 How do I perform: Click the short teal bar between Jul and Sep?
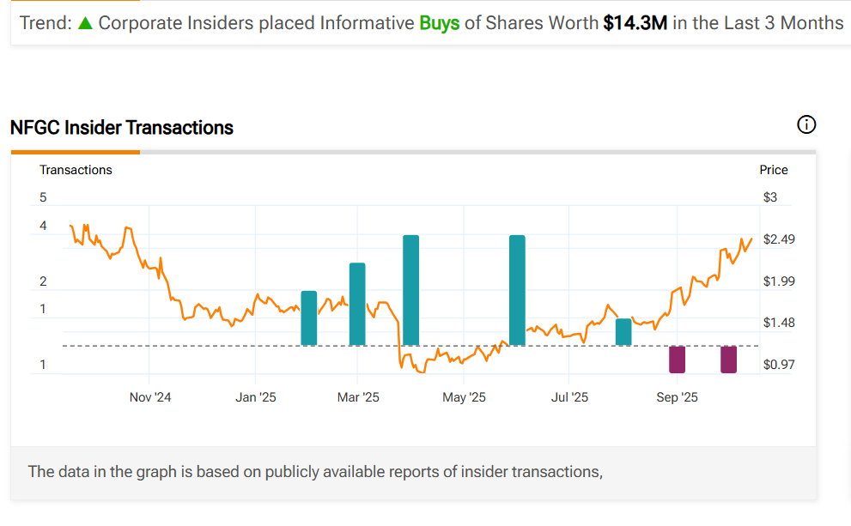tap(623, 332)
